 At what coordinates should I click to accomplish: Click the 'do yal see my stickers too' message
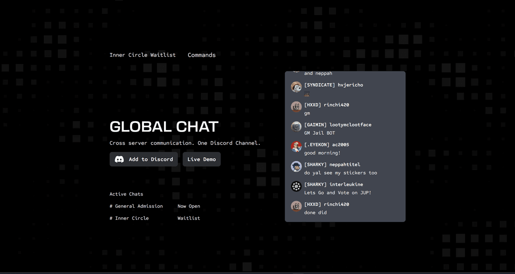(x=340, y=173)
